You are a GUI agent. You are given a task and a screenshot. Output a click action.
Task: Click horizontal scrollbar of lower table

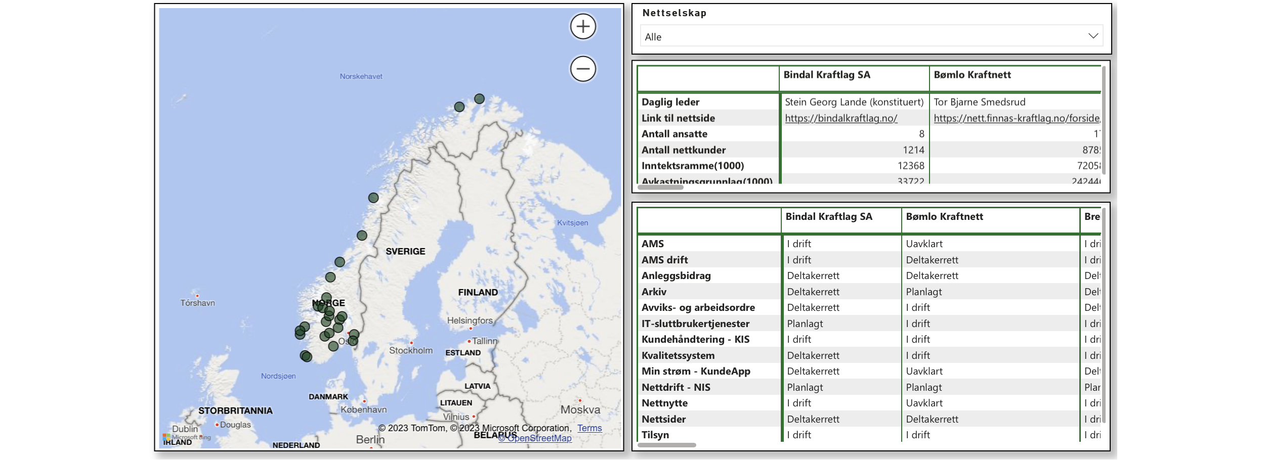click(x=667, y=445)
